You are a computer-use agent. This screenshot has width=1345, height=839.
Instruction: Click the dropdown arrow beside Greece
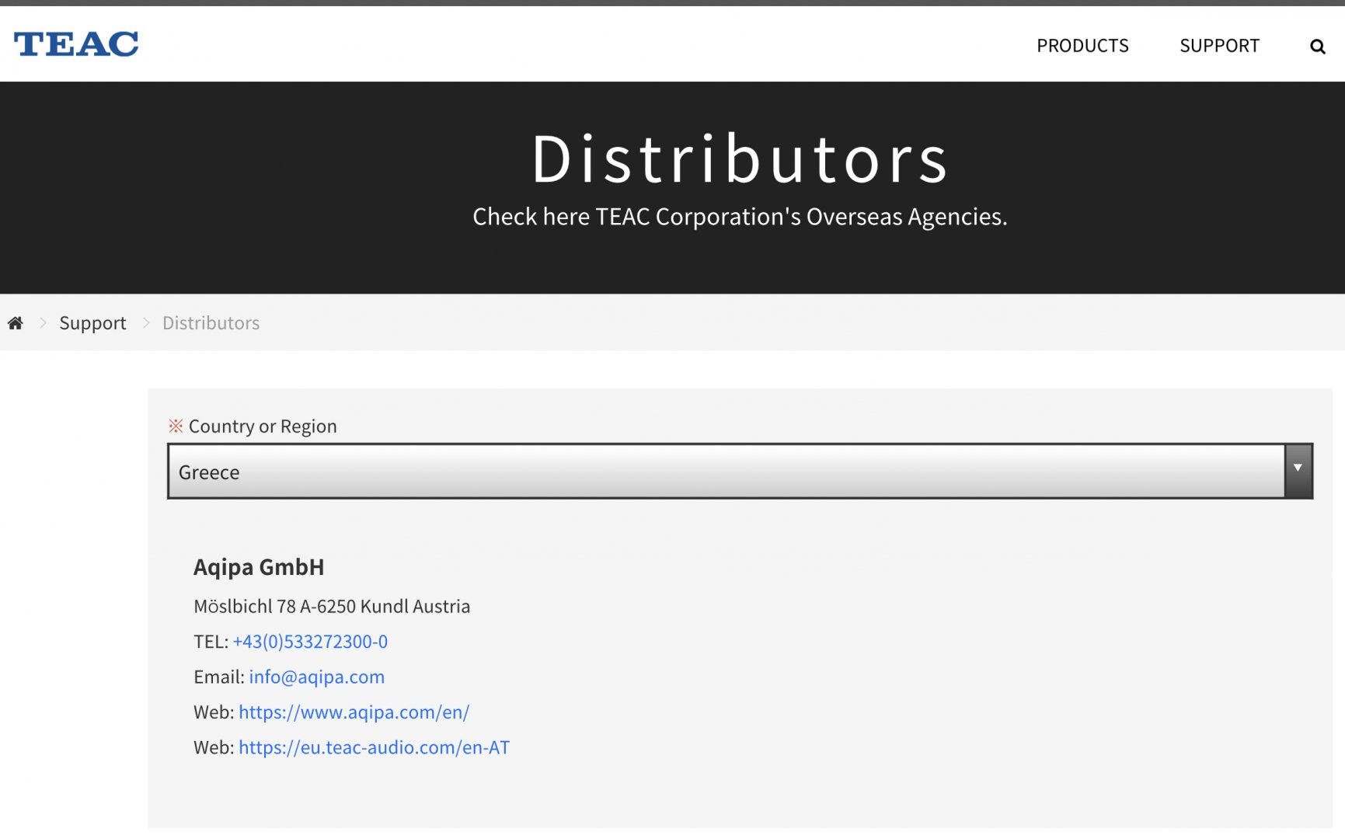pyautogui.click(x=1298, y=472)
